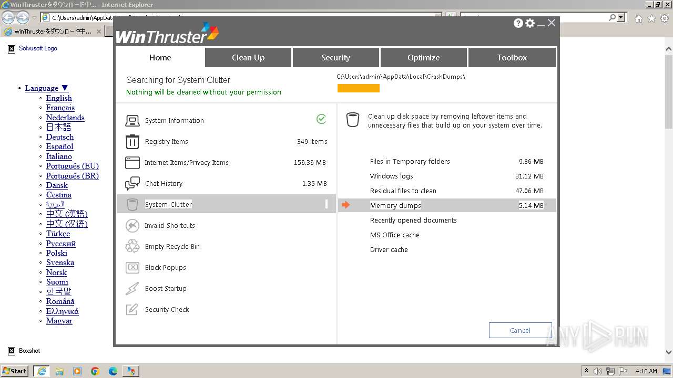Screen dimensions: 673x378
Task: Select the WinThruster browser tab
Action: click(x=52, y=31)
